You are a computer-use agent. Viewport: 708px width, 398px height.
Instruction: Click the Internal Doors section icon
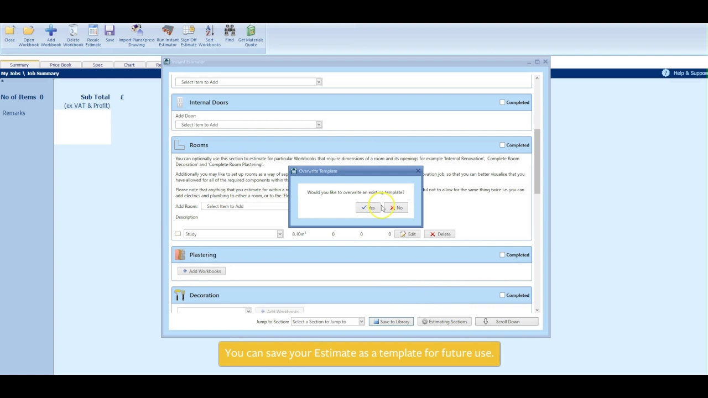click(x=180, y=102)
